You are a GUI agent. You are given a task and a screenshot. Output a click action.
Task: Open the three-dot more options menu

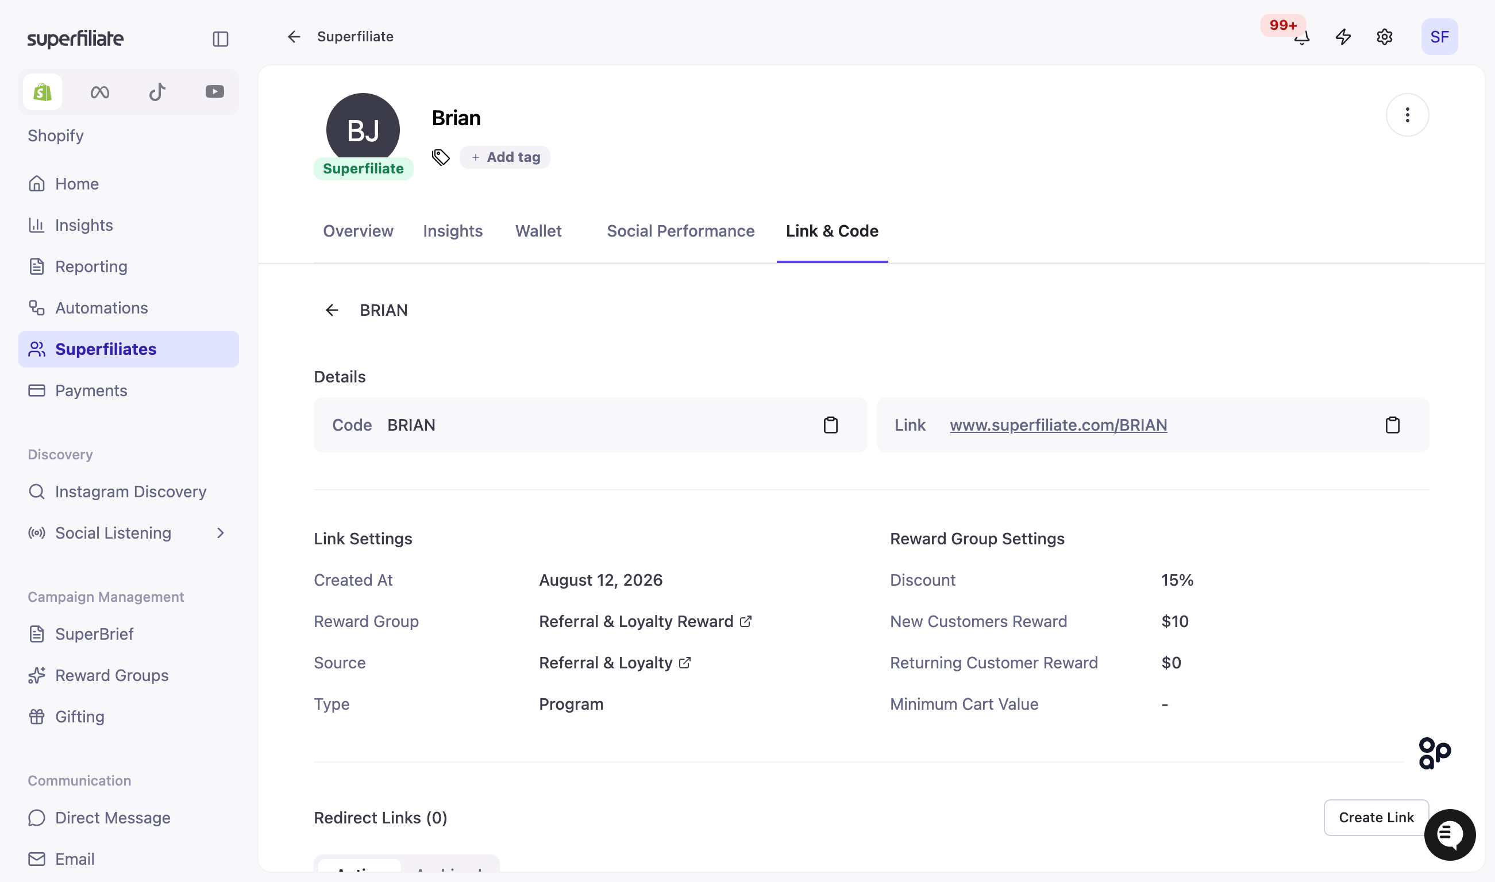pyautogui.click(x=1407, y=115)
